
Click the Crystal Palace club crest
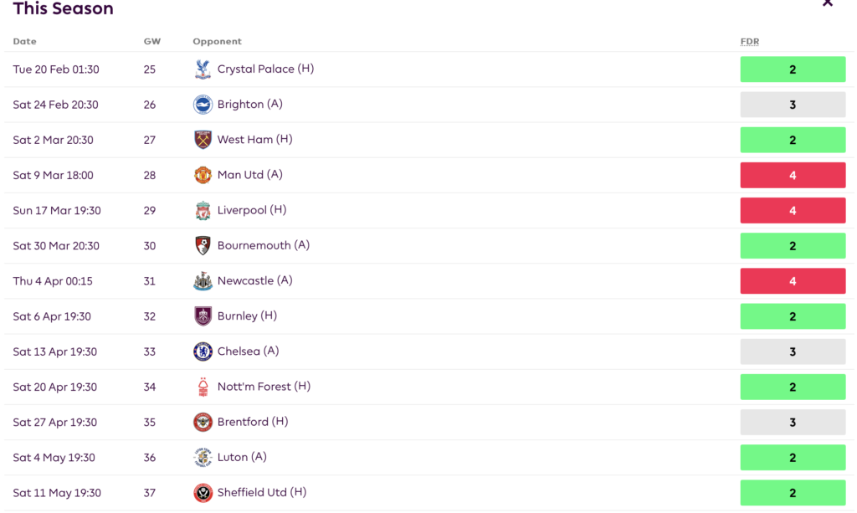(203, 69)
